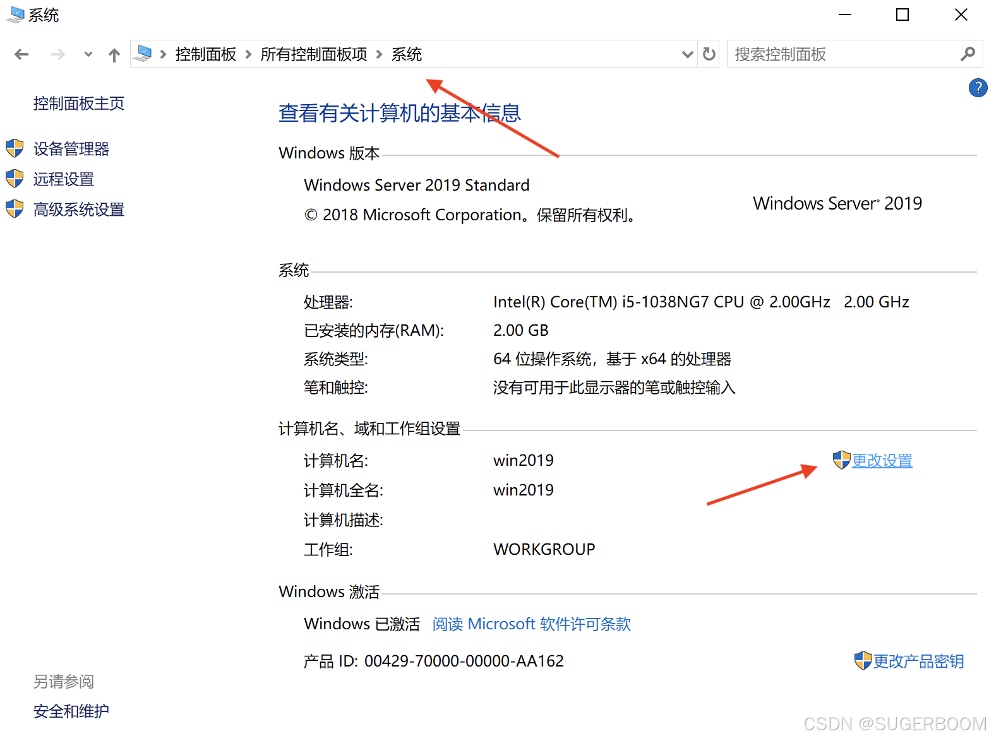
Task: Click the Forward navigation arrow
Action: [57, 54]
